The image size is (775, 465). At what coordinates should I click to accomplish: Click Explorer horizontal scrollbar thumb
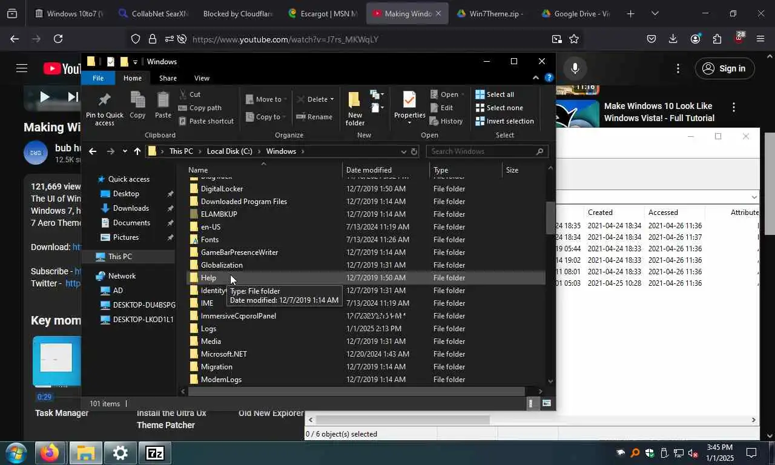coord(357,391)
